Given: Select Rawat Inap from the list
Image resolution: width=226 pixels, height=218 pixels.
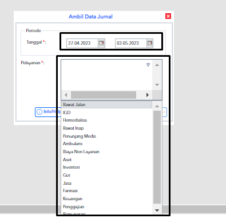Looking at the screenshot, I should 106,128.
